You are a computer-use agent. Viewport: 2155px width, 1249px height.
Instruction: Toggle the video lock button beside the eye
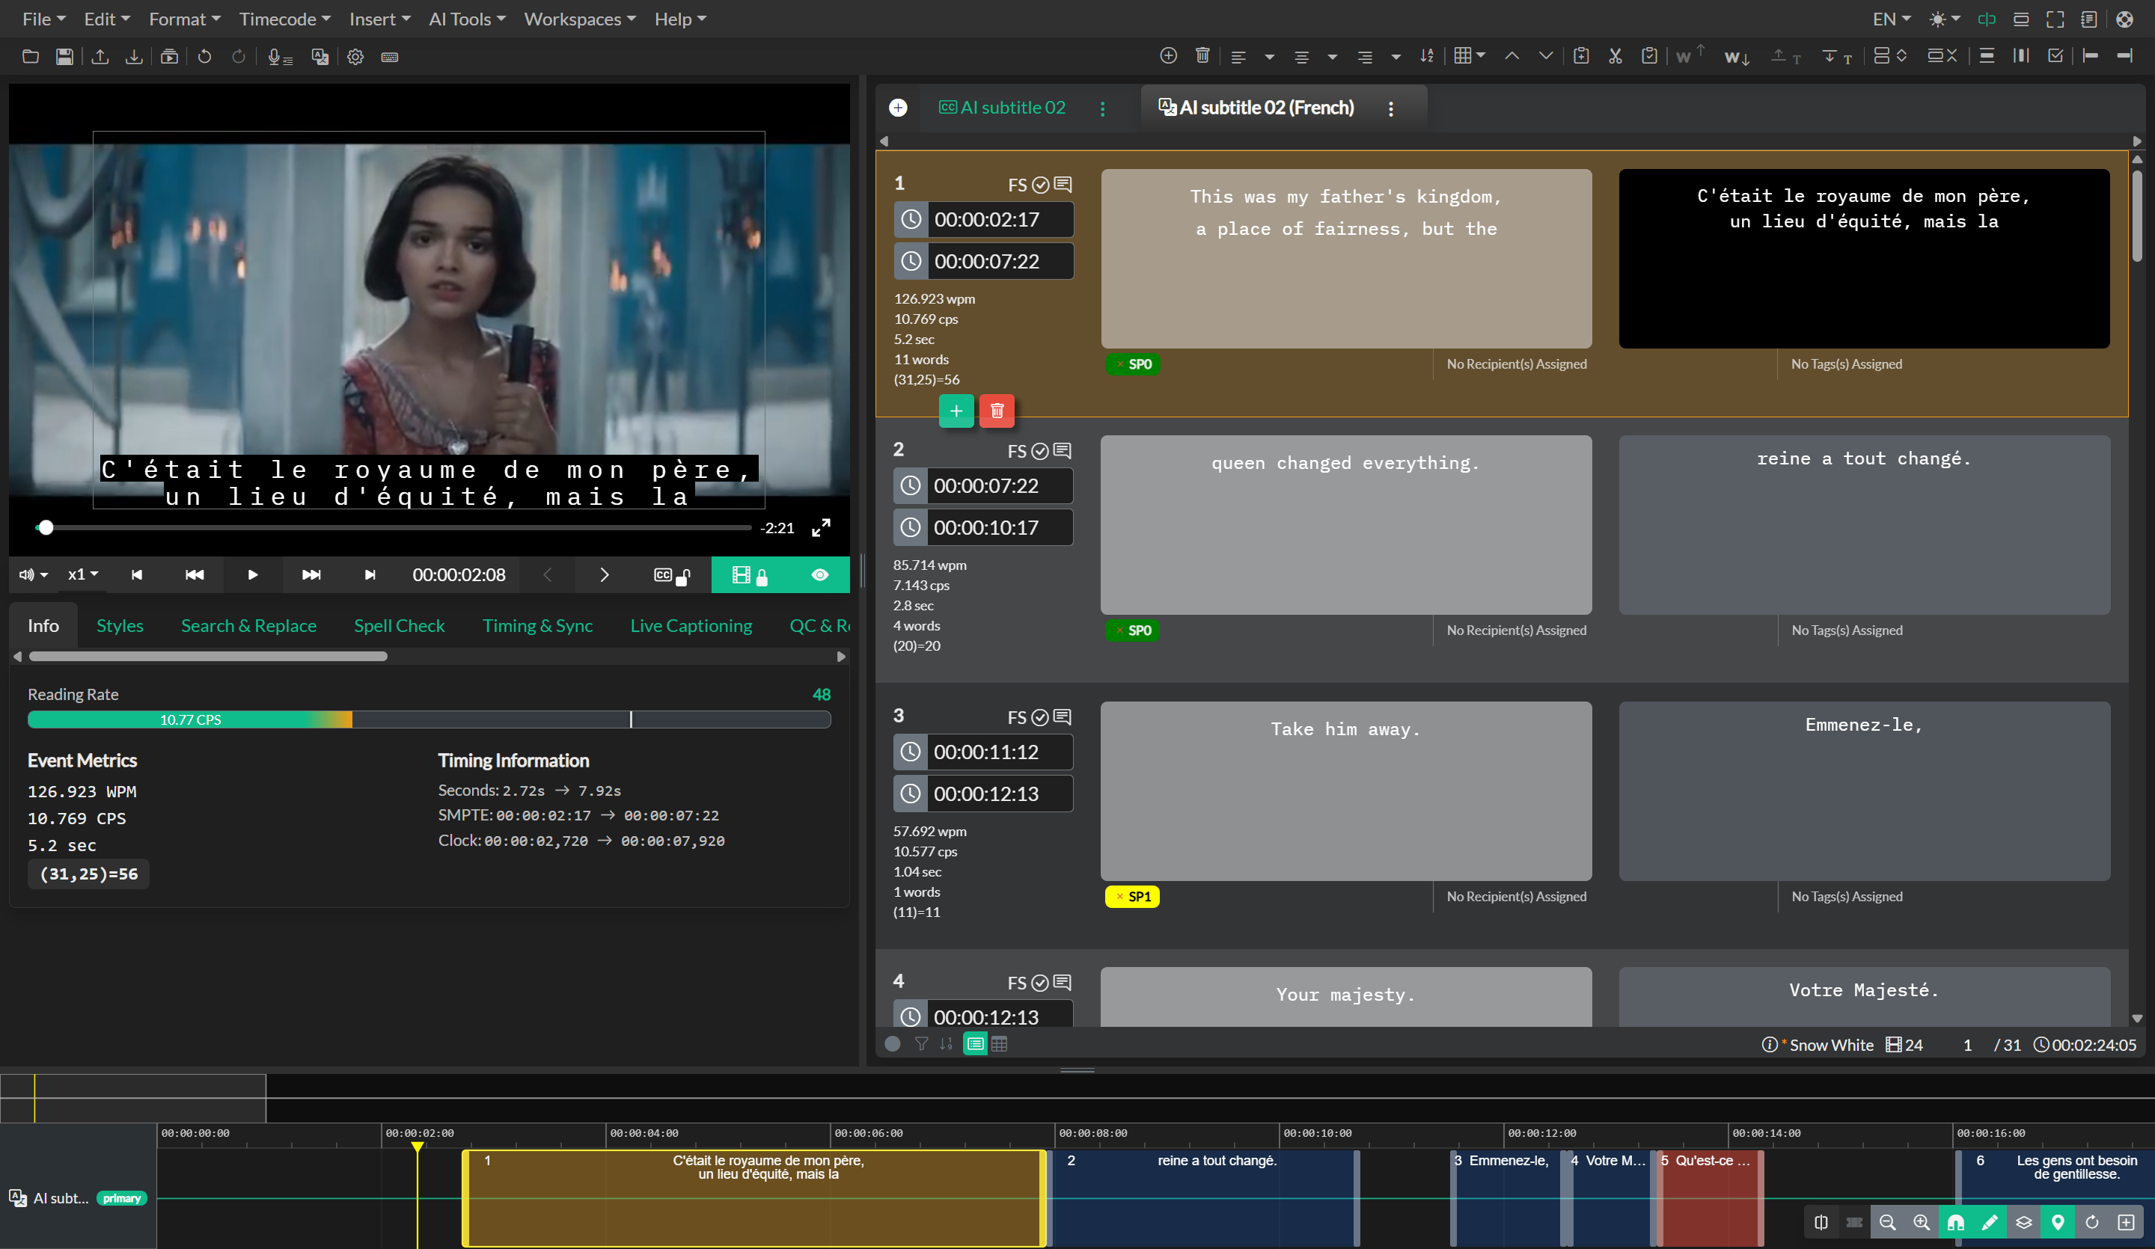tap(751, 574)
